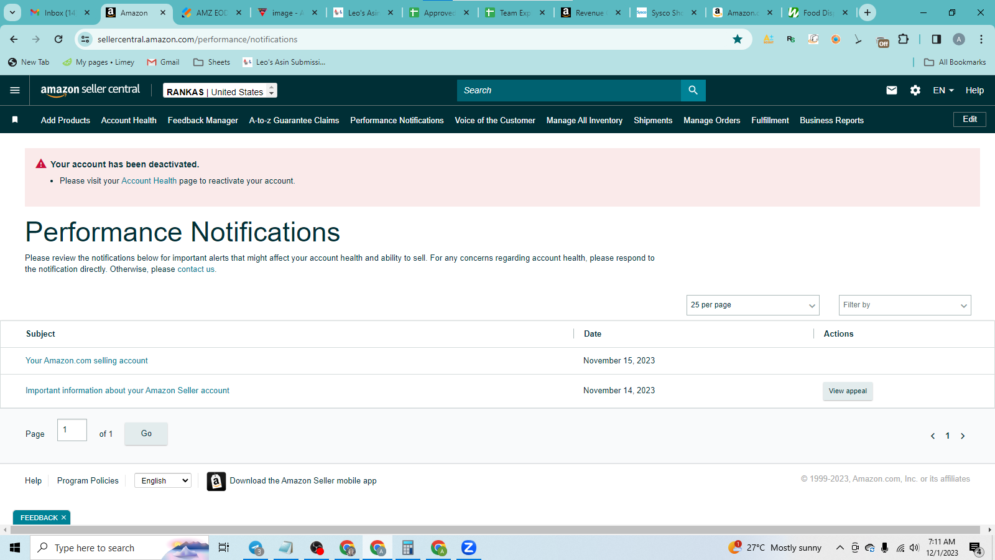The height and width of the screenshot is (560, 995).
Task: Show hidden system tray icons
Action: [x=840, y=548]
